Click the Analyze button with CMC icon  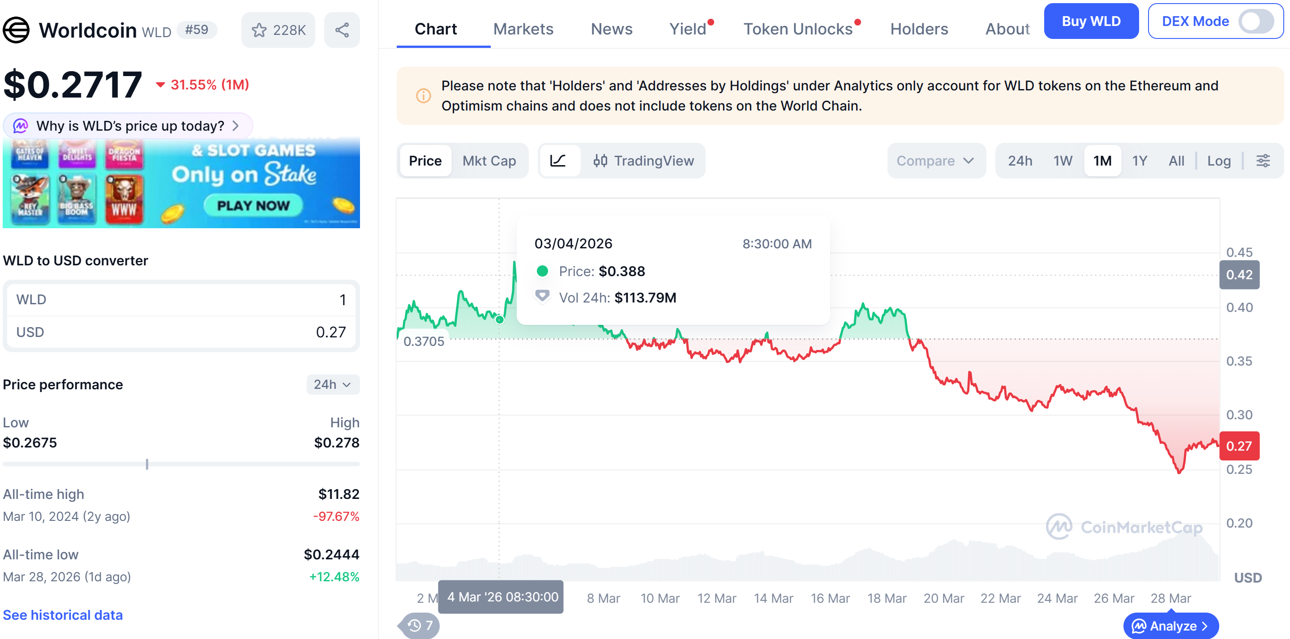pyautogui.click(x=1170, y=626)
